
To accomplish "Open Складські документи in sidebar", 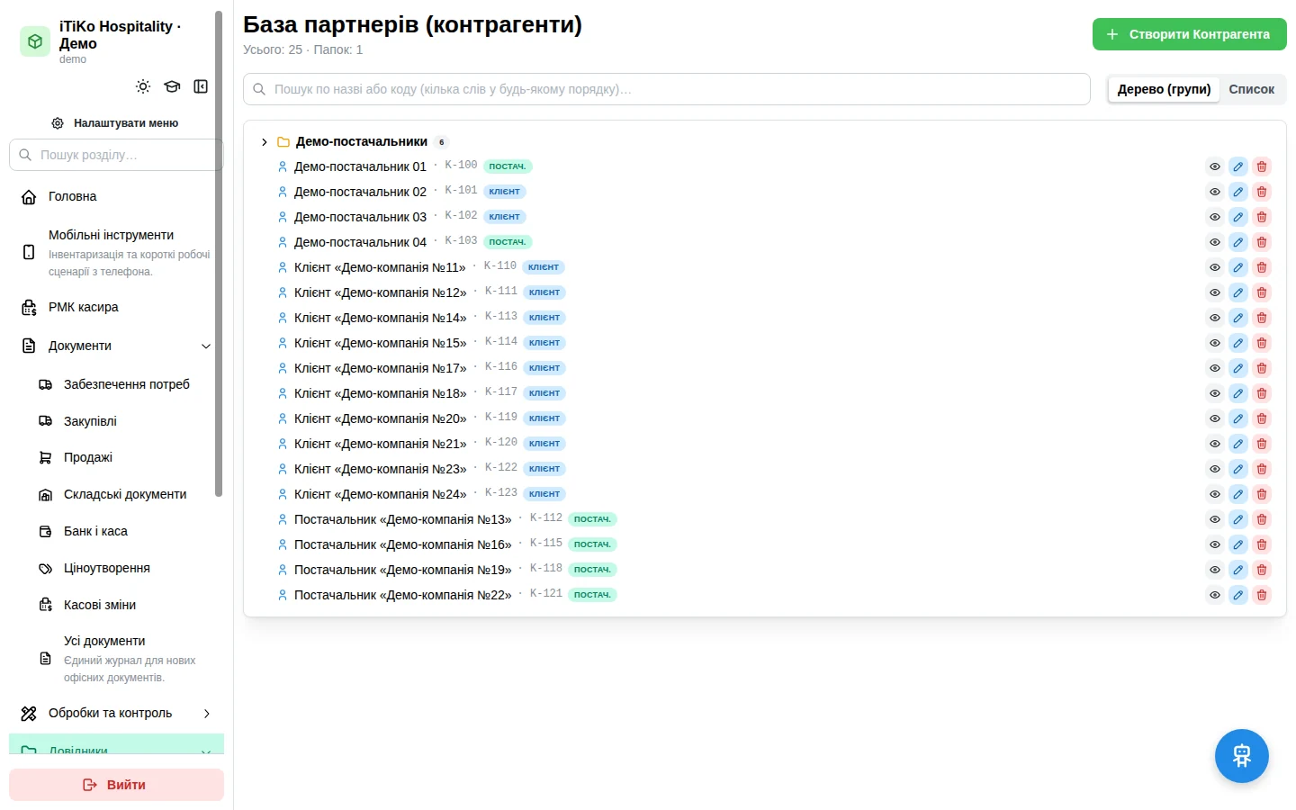I will [x=124, y=494].
